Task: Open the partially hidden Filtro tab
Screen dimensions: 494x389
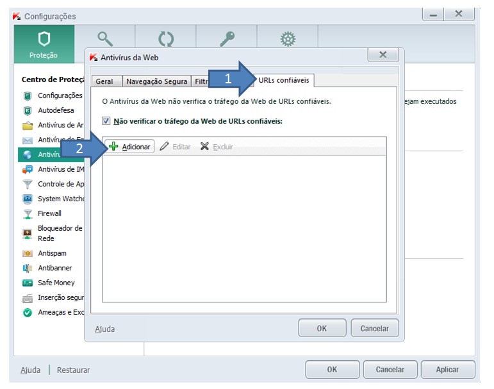Action: (x=201, y=81)
